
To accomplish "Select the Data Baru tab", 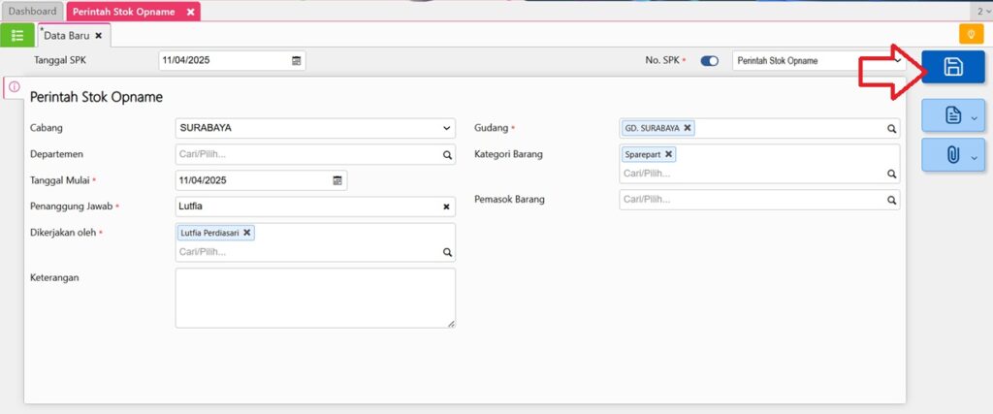I will [66, 35].
